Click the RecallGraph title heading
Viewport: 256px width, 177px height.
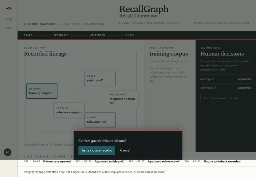tap(144, 9)
